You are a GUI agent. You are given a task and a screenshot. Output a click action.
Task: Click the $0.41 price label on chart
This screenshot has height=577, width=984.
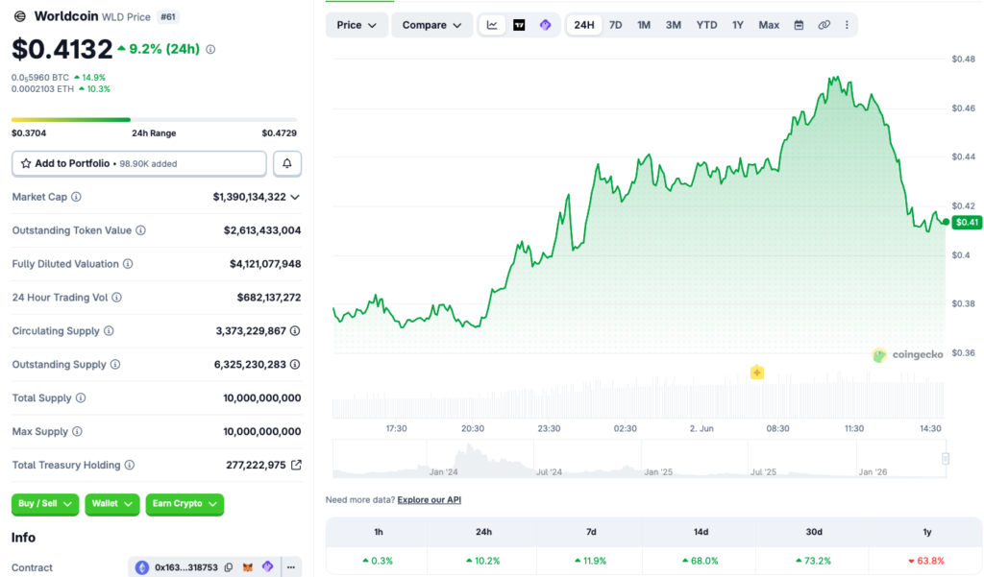click(x=967, y=222)
